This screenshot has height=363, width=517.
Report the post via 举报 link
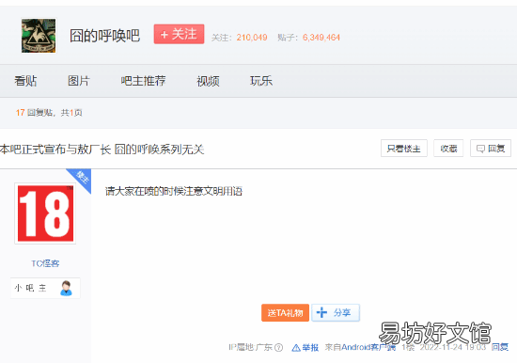coord(305,348)
